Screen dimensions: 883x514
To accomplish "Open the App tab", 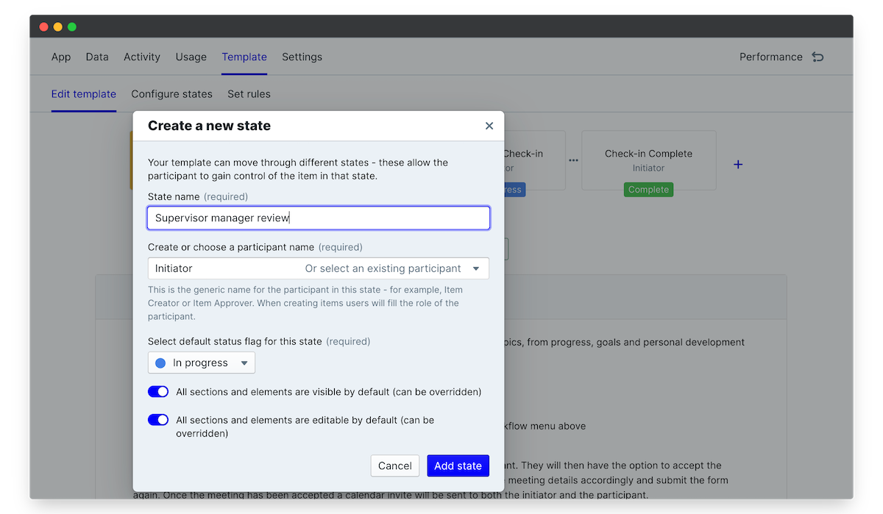I will 61,57.
